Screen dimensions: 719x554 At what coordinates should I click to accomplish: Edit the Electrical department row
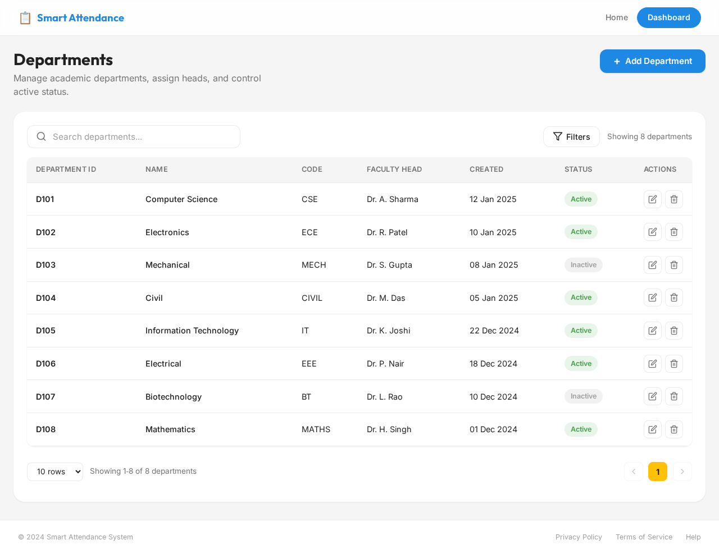653,364
